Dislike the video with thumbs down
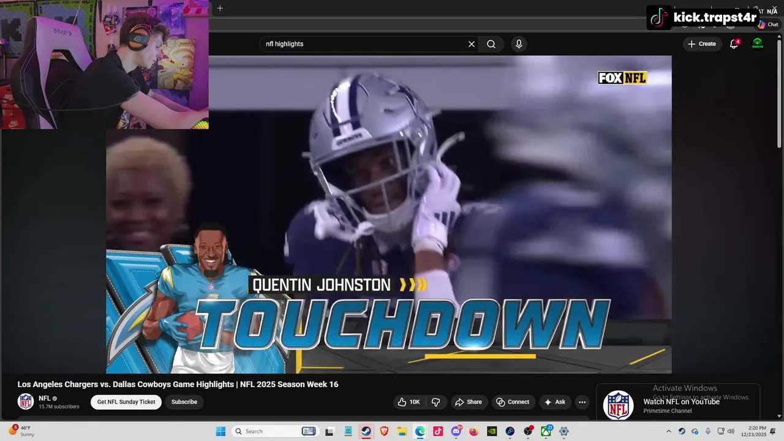The height and width of the screenshot is (441, 784). click(x=436, y=402)
